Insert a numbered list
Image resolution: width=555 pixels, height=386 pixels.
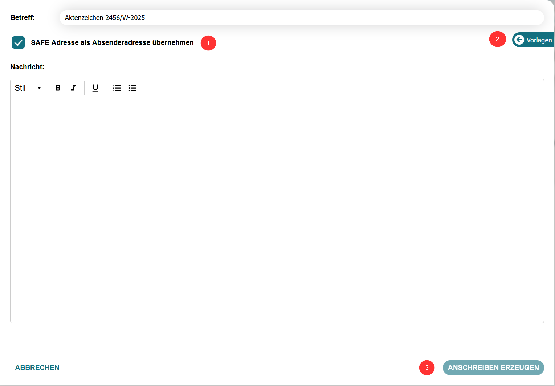[117, 88]
